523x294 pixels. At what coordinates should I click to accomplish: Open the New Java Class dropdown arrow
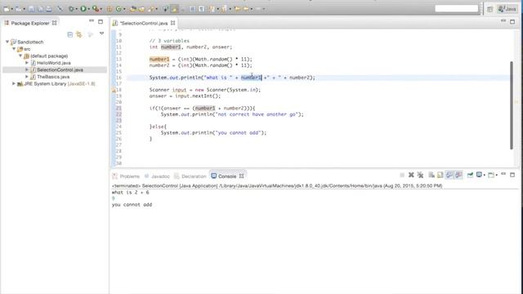(x=124, y=9)
